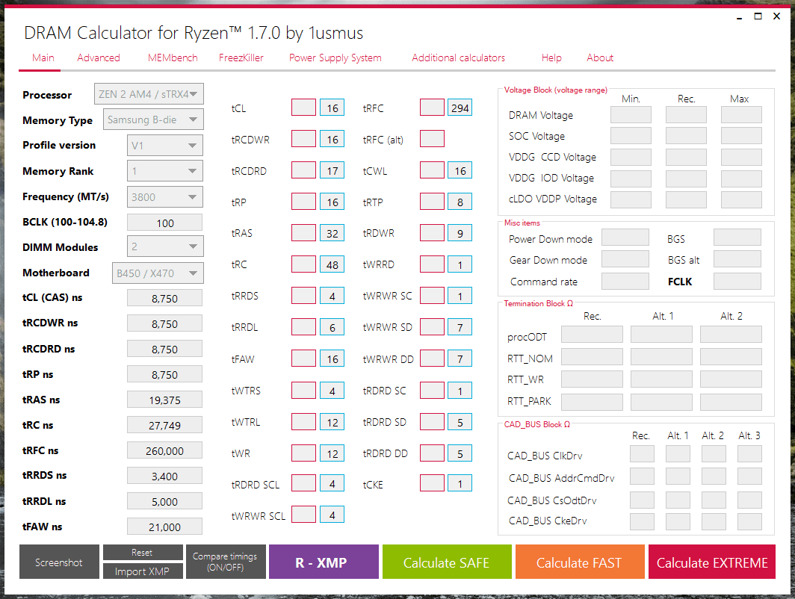Click the FCLK value field
The height and width of the screenshot is (599, 795).
point(737,282)
